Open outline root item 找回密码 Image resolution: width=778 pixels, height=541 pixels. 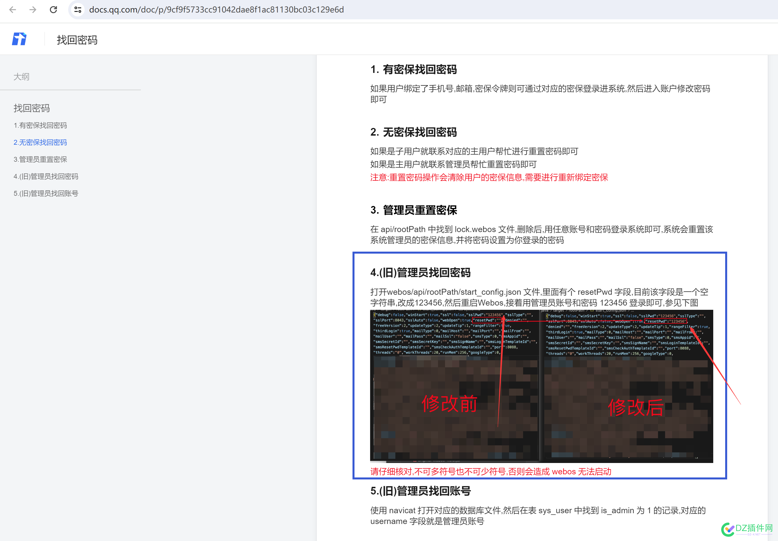(x=32, y=108)
